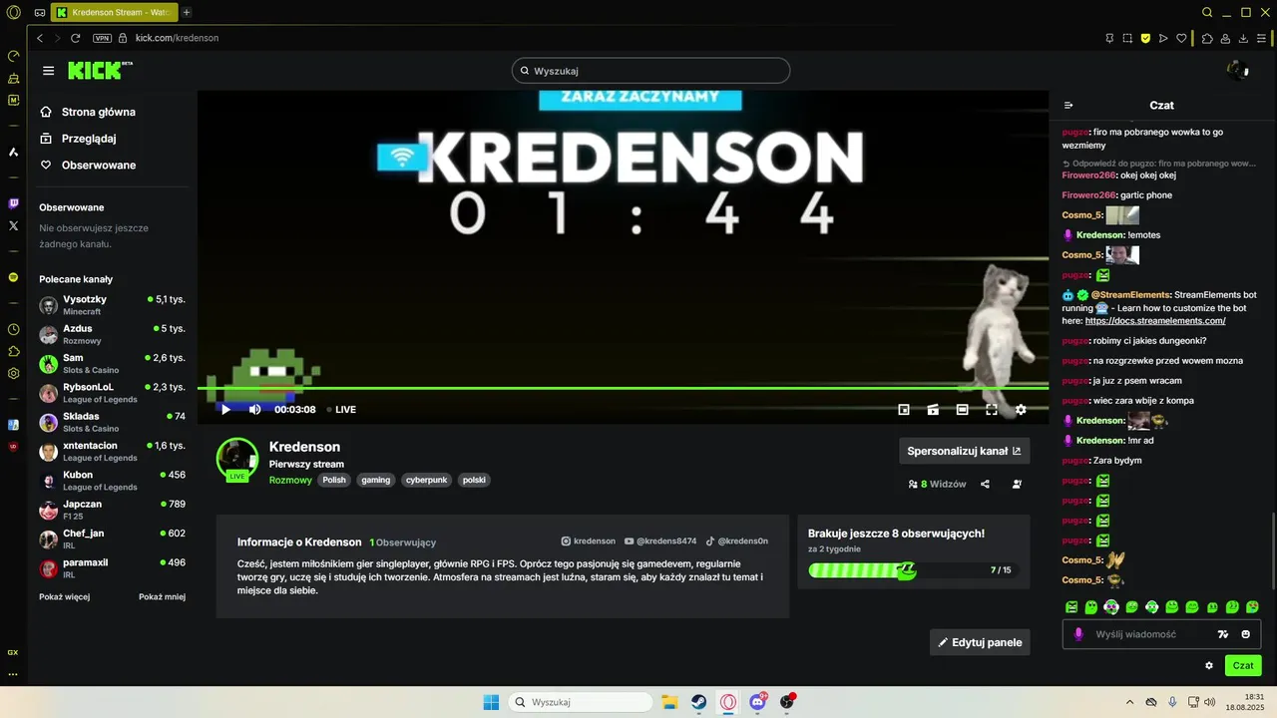
Task: Click Kredenson's channel avatar
Action: 237,459
